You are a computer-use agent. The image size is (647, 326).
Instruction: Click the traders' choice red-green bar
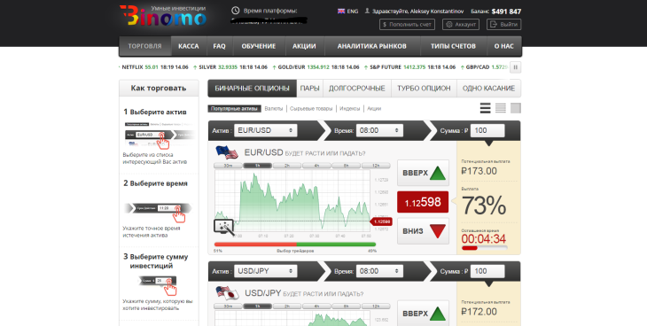pos(295,244)
